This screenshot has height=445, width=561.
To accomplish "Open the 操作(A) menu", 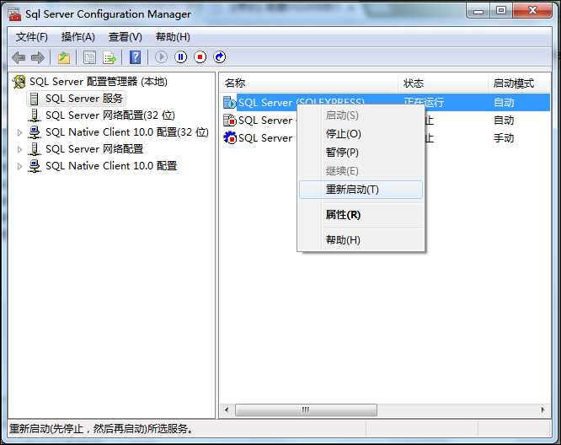I will 78,37.
